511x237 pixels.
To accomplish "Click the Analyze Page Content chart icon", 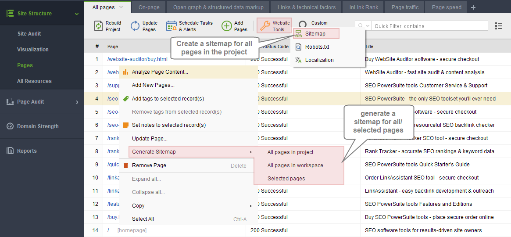I will coord(125,72).
